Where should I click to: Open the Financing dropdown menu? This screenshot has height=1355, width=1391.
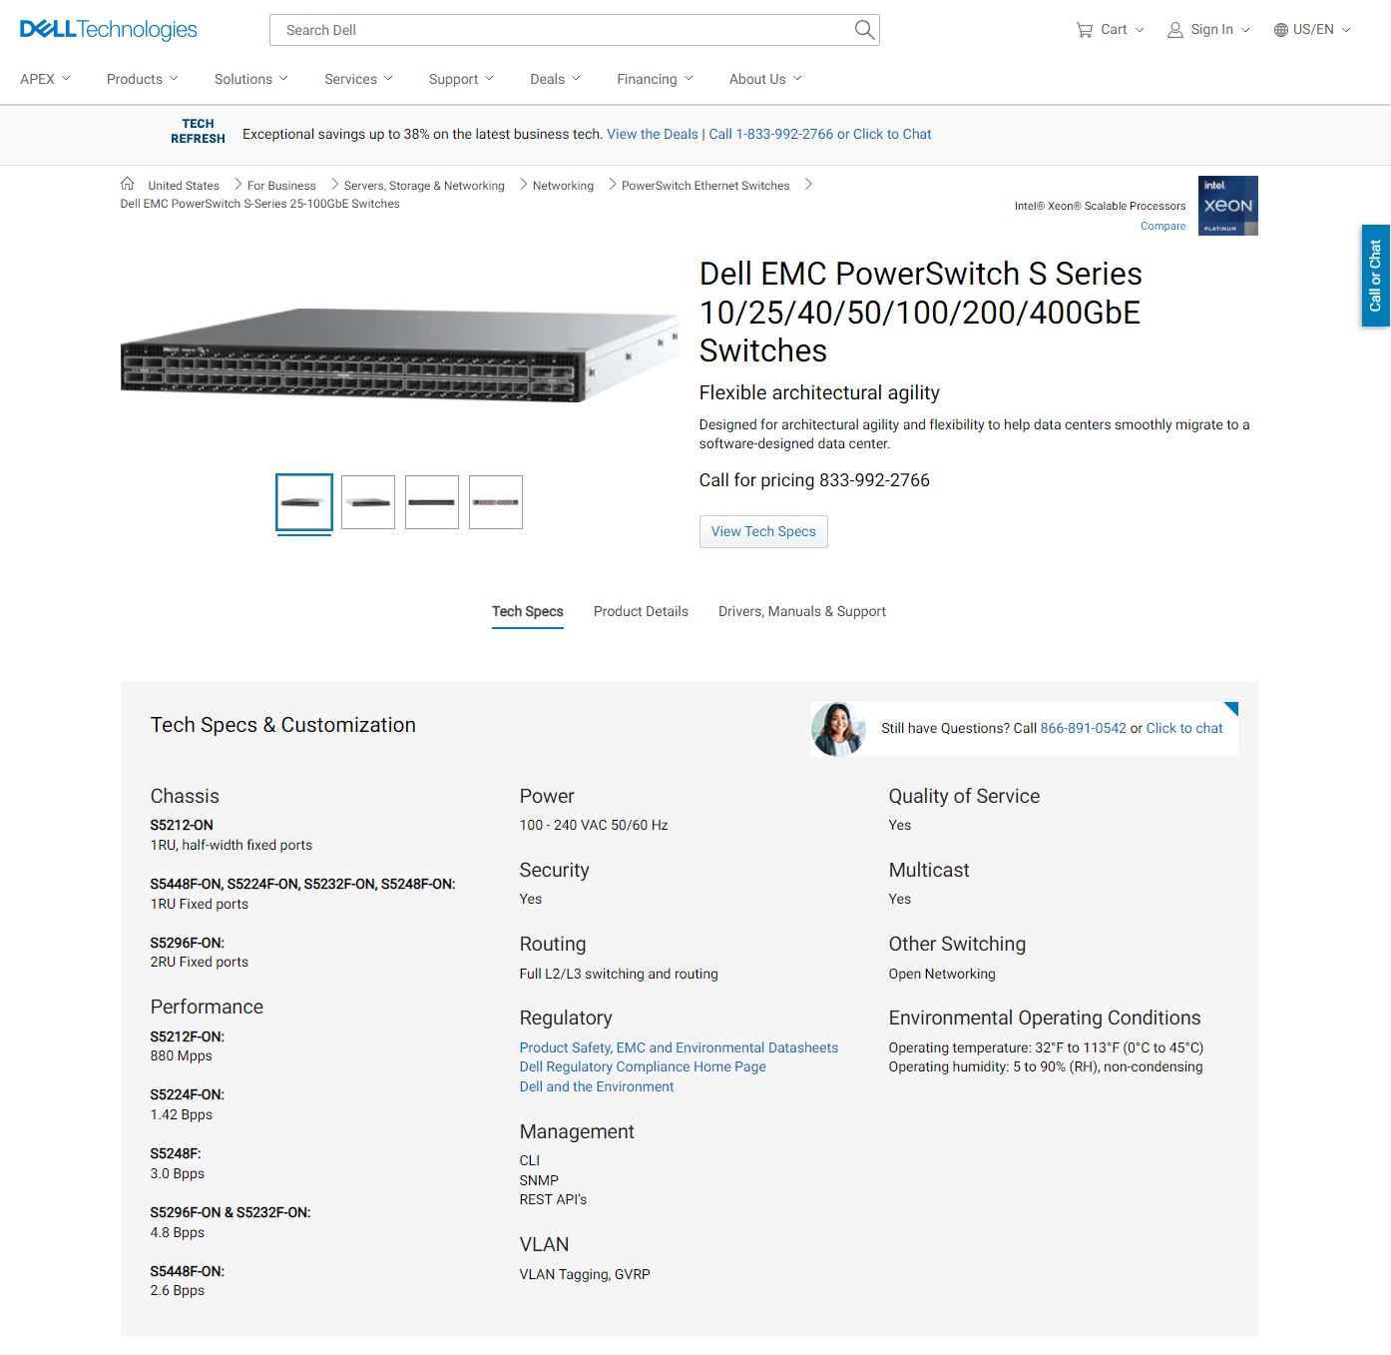point(655,79)
